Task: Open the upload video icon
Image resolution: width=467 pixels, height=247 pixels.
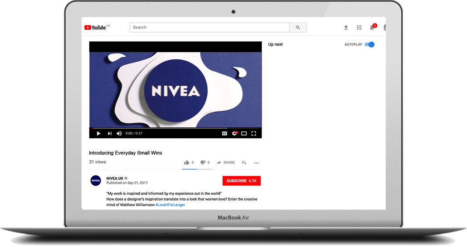Action: (346, 27)
